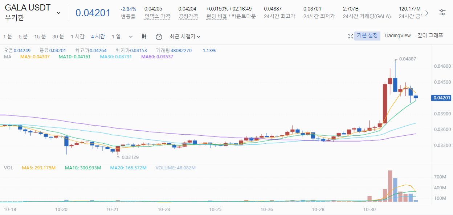Click the 24시간 거래량 value 2.707B
This screenshot has width=453, height=215.
351,9
